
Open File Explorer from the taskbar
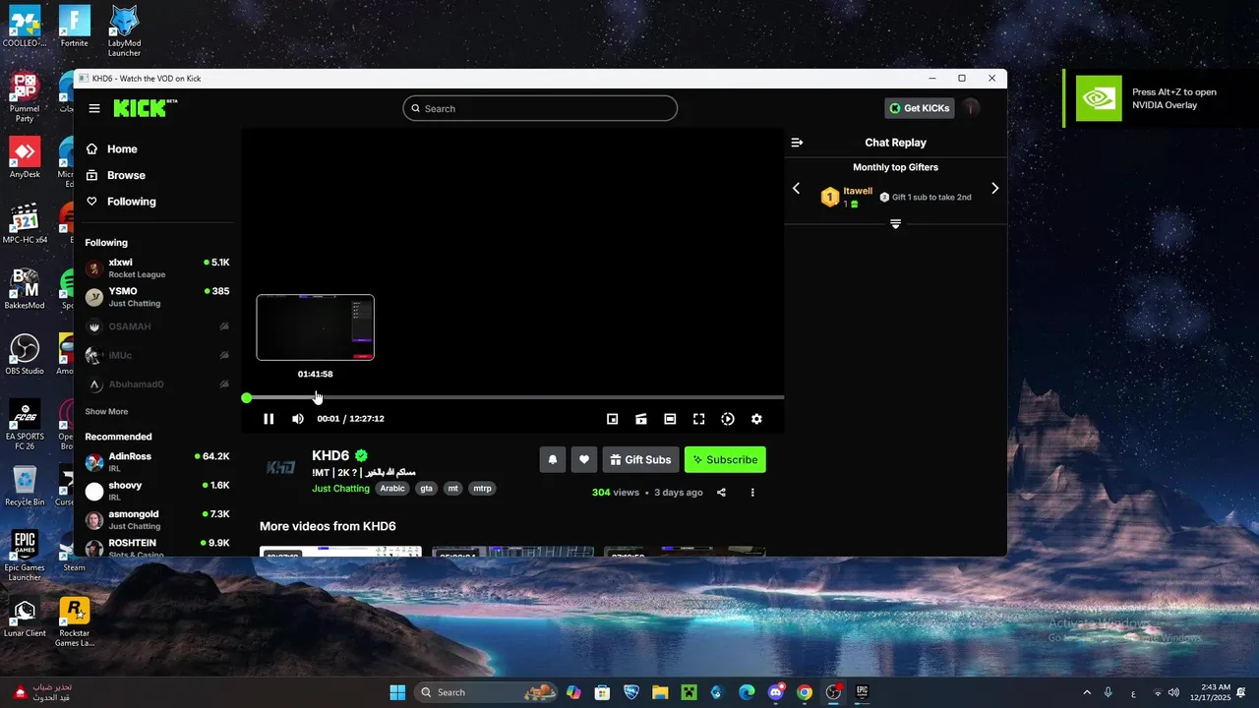[660, 692]
